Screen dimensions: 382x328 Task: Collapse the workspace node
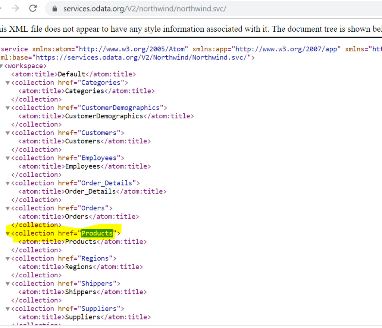coord(1,66)
